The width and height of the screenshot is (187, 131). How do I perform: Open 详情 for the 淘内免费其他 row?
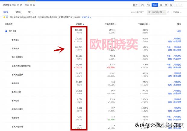169,56
